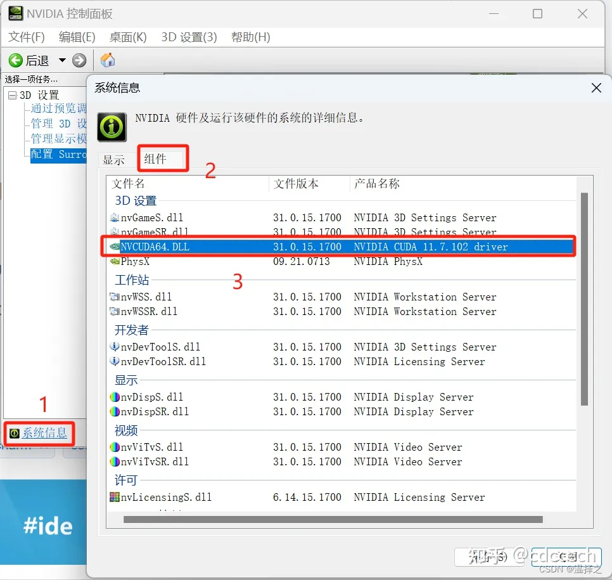Click vertical scrollbar of component list

point(584,299)
